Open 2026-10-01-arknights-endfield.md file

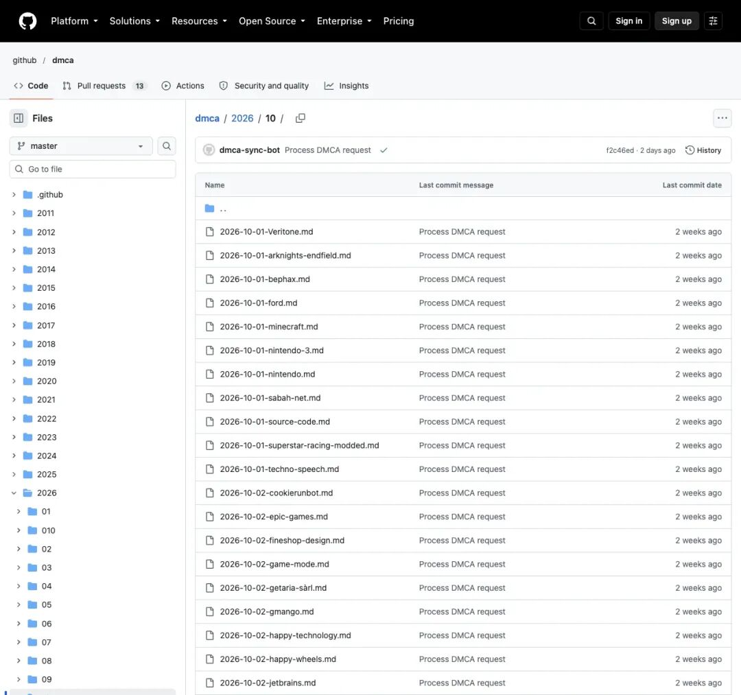285,256
